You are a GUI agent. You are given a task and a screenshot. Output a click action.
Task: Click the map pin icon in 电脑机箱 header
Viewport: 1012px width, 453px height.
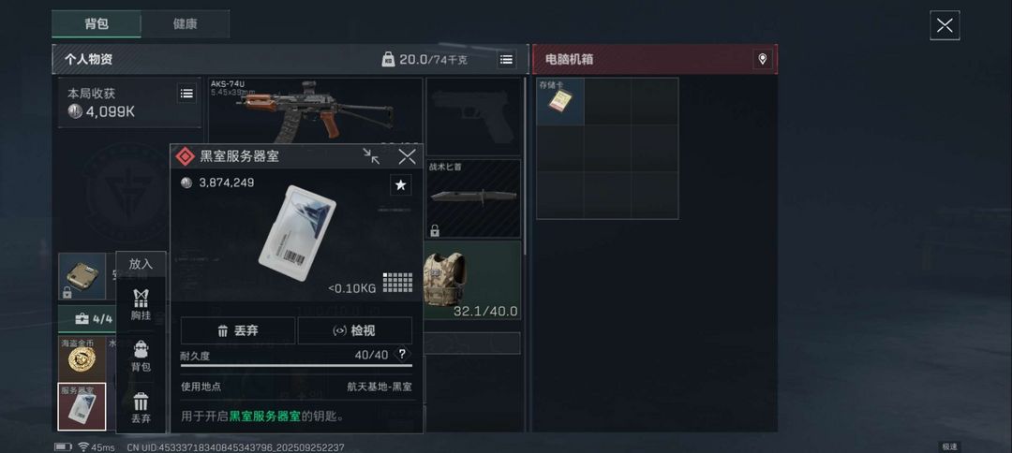click(762, 59)
